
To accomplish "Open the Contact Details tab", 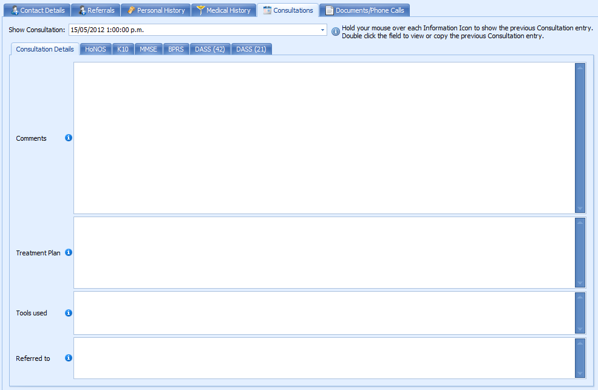I will click(37, 10).
